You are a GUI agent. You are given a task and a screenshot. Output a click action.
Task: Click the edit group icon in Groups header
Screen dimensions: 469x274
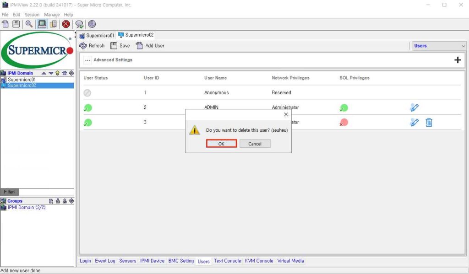tap(51, 201)
